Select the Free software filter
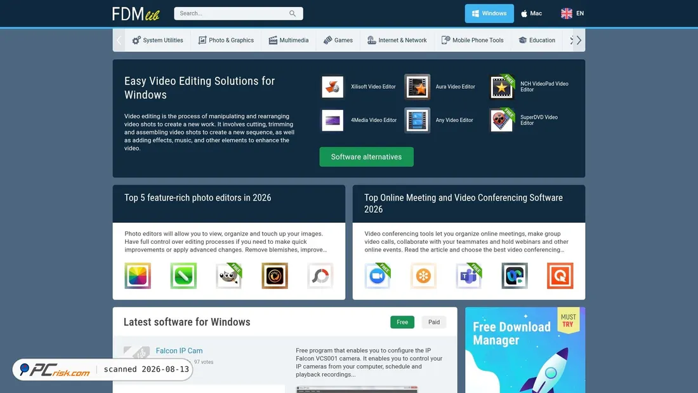Viewport: 698px width, 393px height. pyautogui.click(x=402, y=322)
